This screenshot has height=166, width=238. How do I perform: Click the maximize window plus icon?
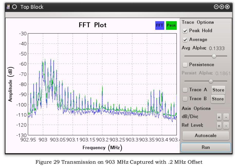[222, 7]
